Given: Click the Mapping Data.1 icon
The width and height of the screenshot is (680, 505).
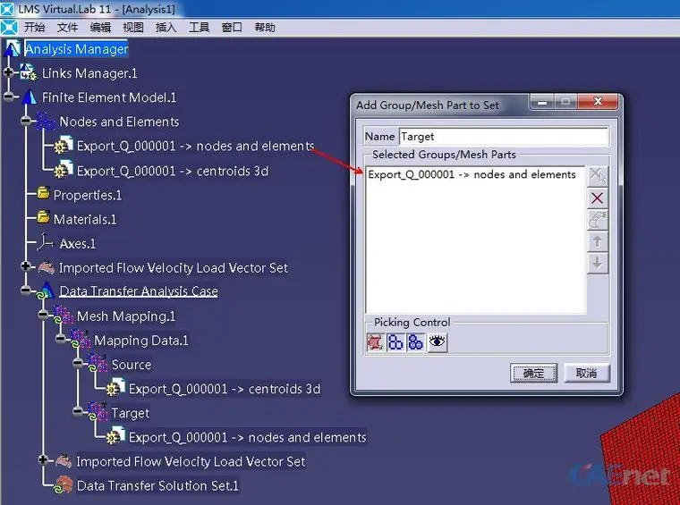Looking at the screenshot, I should (81, 339).
